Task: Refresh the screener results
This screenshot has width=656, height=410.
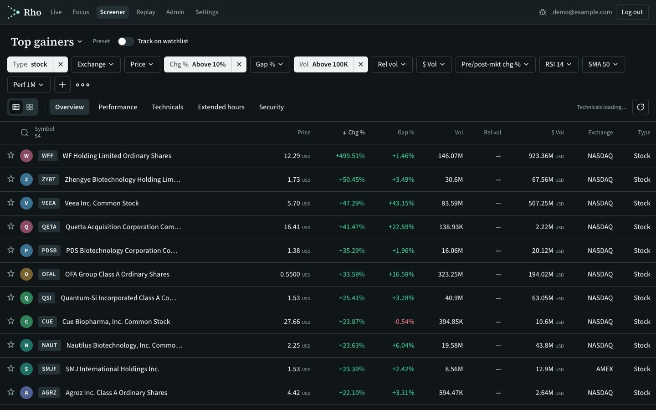Action: (x=641, y=107)
